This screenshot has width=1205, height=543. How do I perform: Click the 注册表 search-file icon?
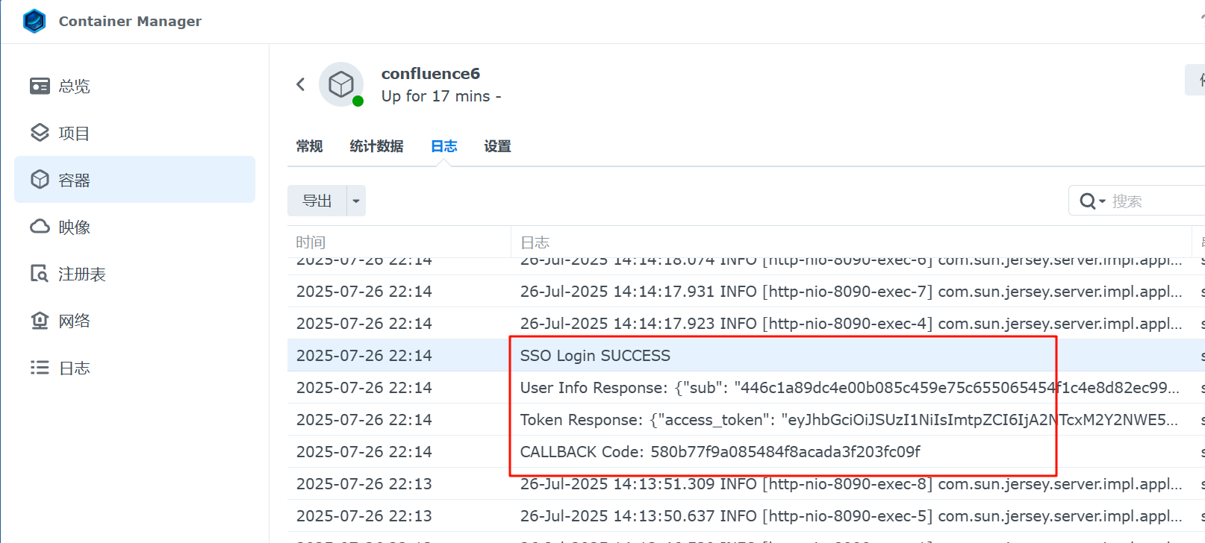pos(40,274)
